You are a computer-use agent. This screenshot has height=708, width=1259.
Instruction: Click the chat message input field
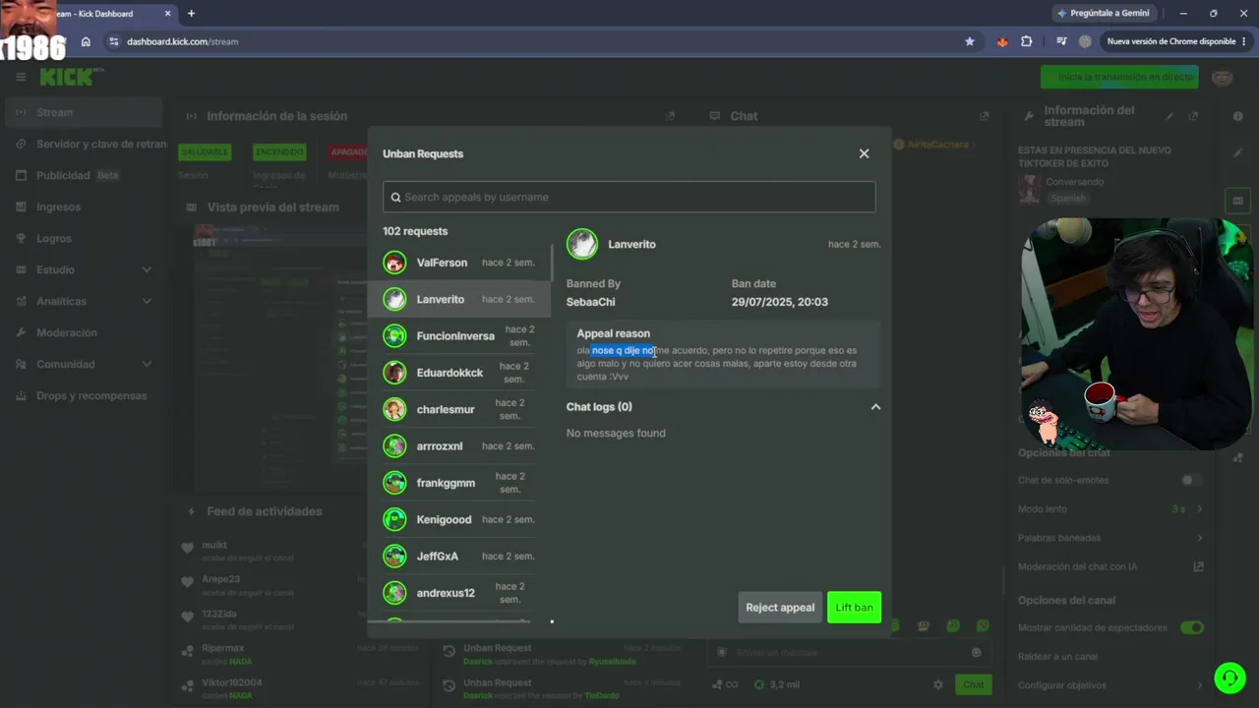click(x=848, y=652)
